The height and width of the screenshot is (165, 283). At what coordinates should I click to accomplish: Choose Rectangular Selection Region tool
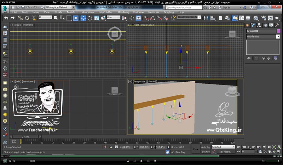click(69, 18)
